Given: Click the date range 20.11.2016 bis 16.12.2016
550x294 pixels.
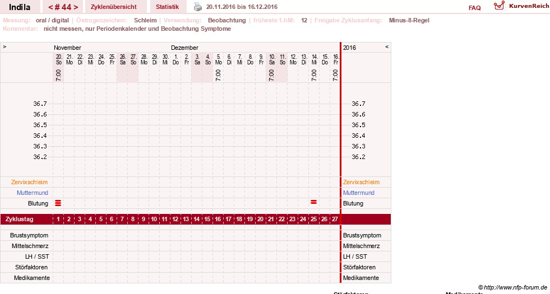Looking at the screenshot, I should click(242, 7).
